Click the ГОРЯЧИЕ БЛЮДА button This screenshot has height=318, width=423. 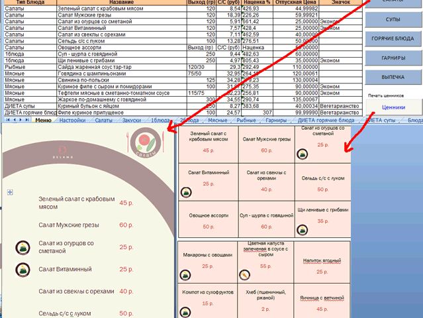pyautogui.click(x=393, y=38)
